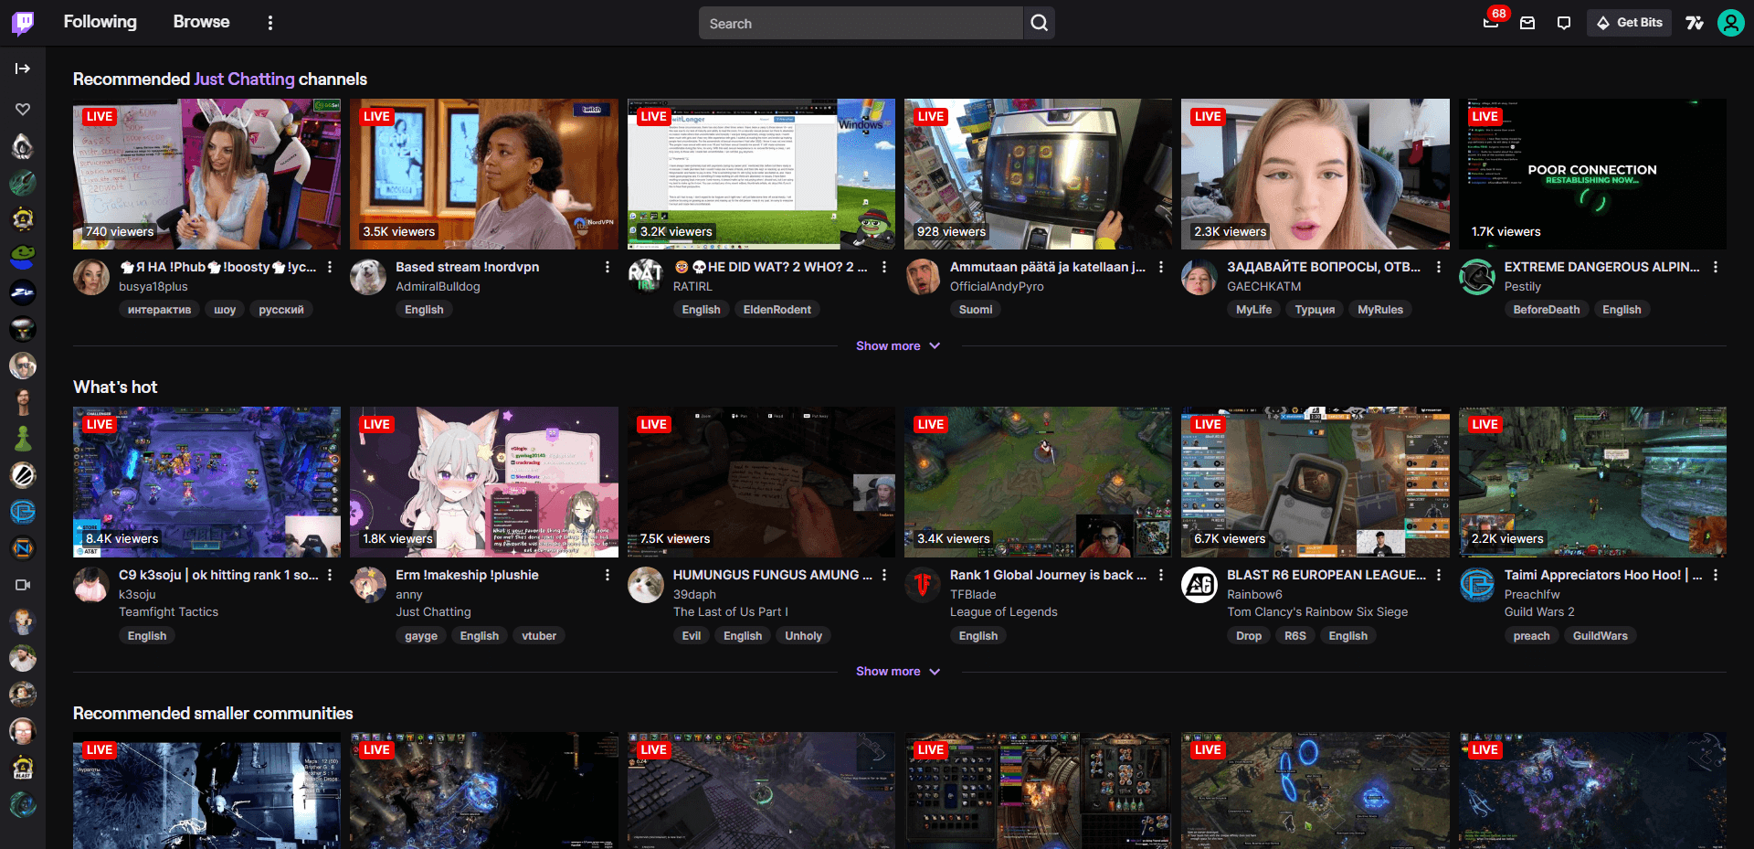
Task: Click the Turbo ad-free icon
Action: (x=1695, y=23)
